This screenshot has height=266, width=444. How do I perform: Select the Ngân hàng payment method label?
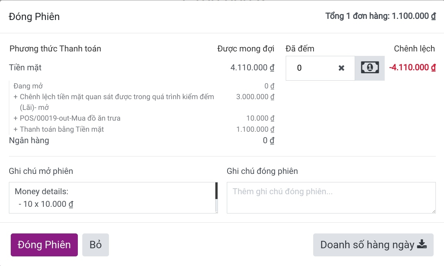(29, 141)
